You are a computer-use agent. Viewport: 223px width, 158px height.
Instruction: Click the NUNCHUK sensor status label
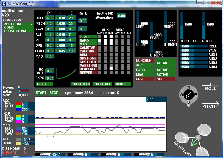point(145,61)
